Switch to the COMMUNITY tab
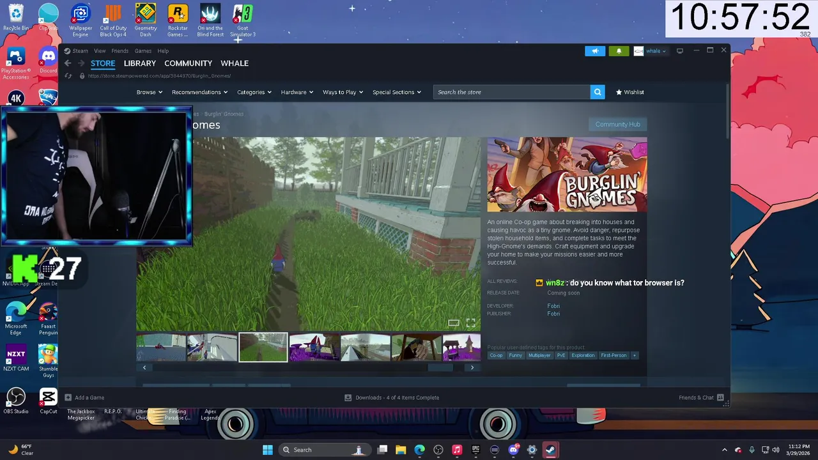Image resolution: width=818 pixels, height=460 pixels. (188, 63)
